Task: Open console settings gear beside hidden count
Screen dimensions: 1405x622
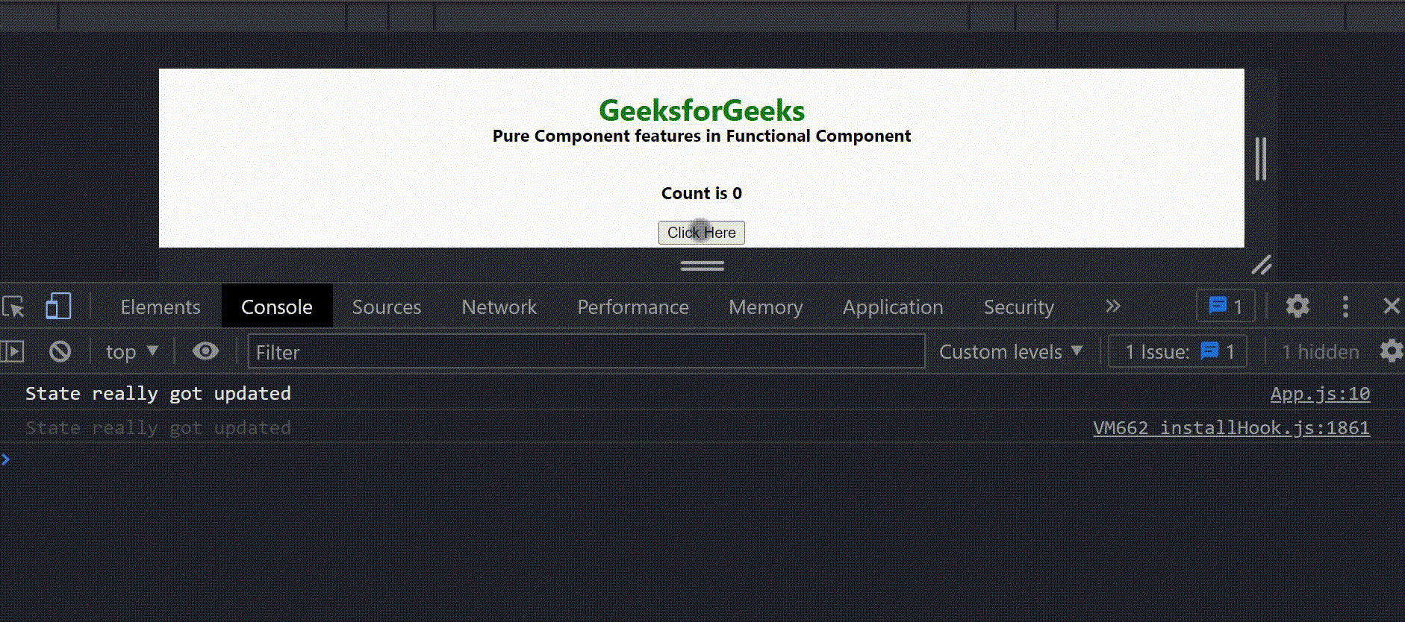Action: pyautogui.click(x=1391, y=351)
